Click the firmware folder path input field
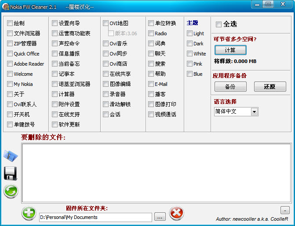 point(95,217)
